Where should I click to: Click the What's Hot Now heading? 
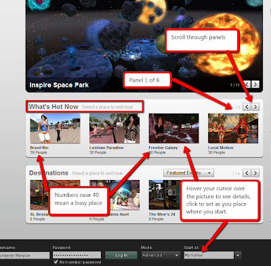(54, 107)
